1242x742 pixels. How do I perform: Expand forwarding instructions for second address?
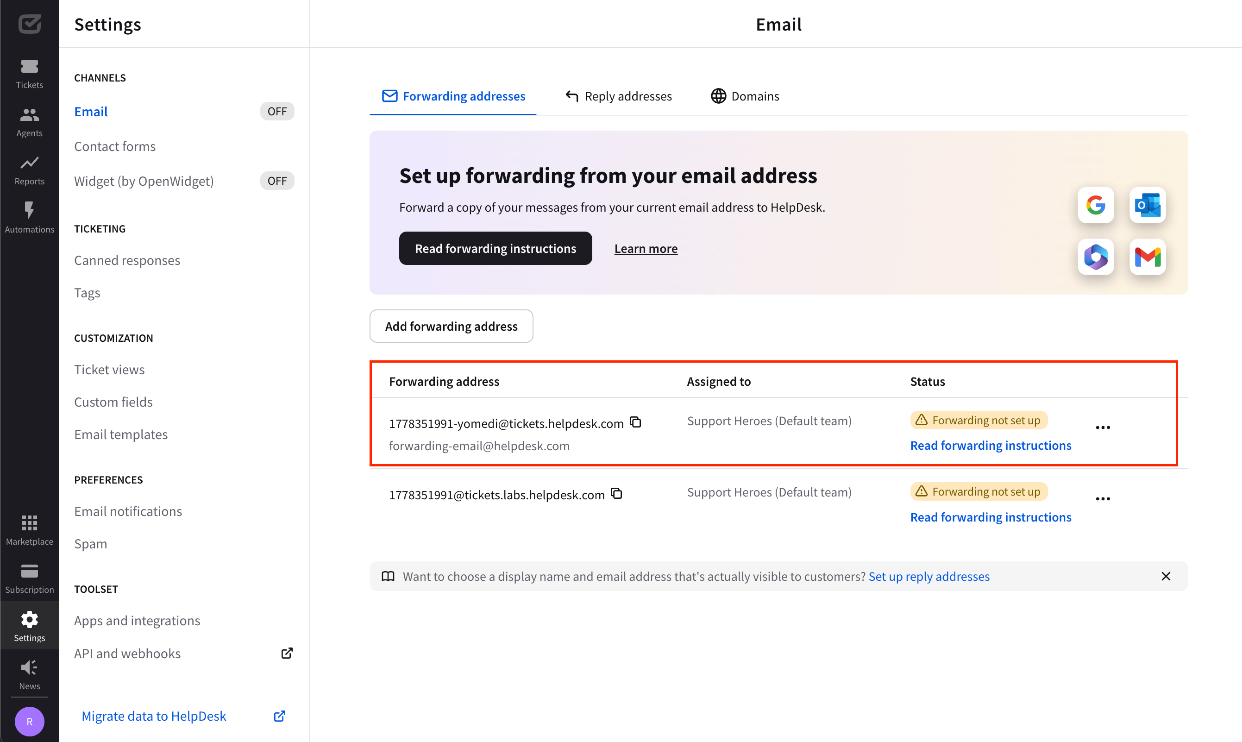991,516
